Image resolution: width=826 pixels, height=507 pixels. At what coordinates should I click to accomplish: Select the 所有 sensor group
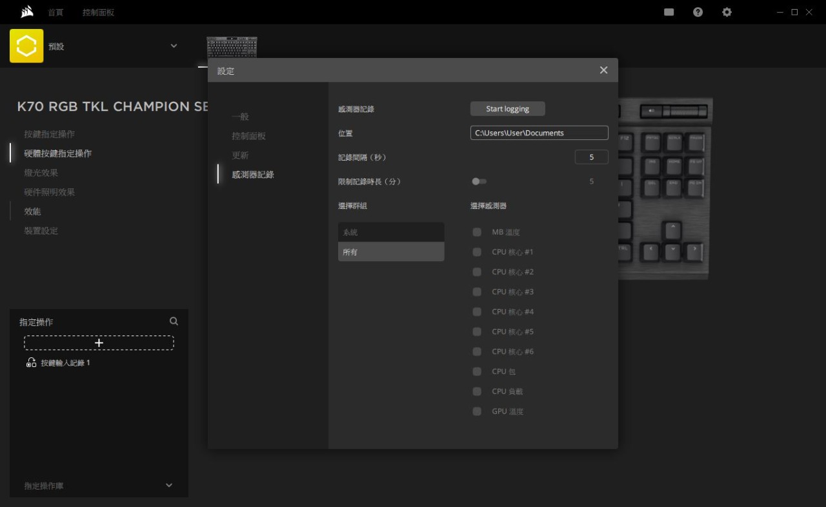[391, 252]
